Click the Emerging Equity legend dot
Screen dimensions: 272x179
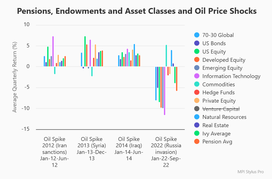197,68
